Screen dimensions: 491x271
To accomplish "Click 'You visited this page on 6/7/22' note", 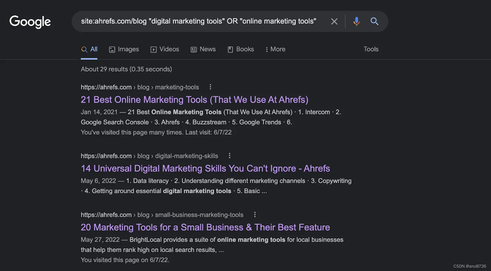I will (x=125, y=260).
